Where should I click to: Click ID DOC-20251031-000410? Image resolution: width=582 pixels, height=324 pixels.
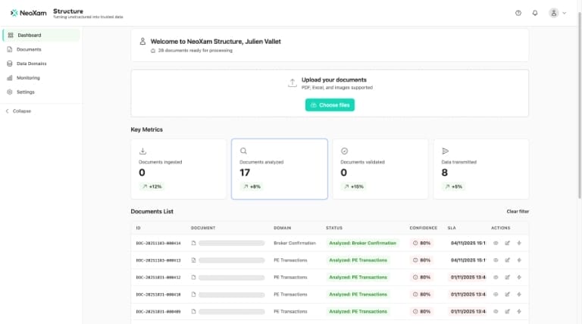coord(158,294)
